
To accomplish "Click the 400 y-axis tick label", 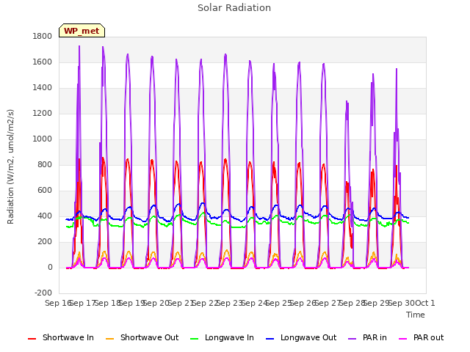I will click(45, 216).
